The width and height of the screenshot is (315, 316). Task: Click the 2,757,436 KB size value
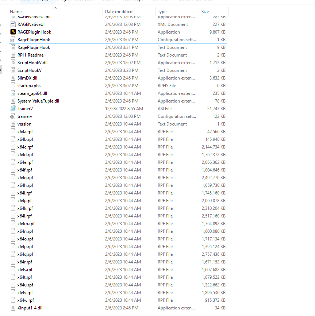point(214,254)
